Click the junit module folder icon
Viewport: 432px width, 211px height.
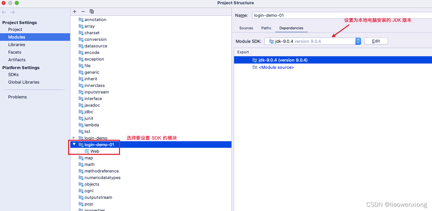coord(81,119)
